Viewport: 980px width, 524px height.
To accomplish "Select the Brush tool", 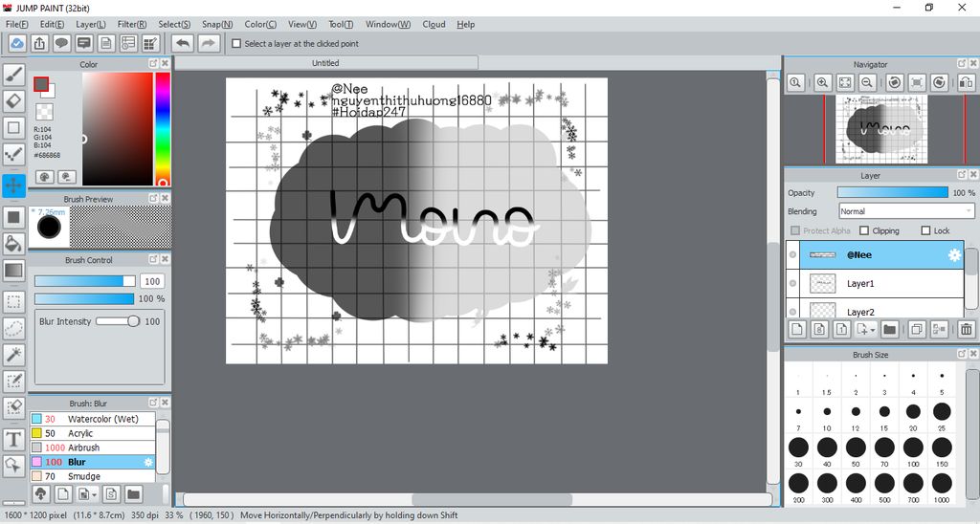I will point(13,75).
